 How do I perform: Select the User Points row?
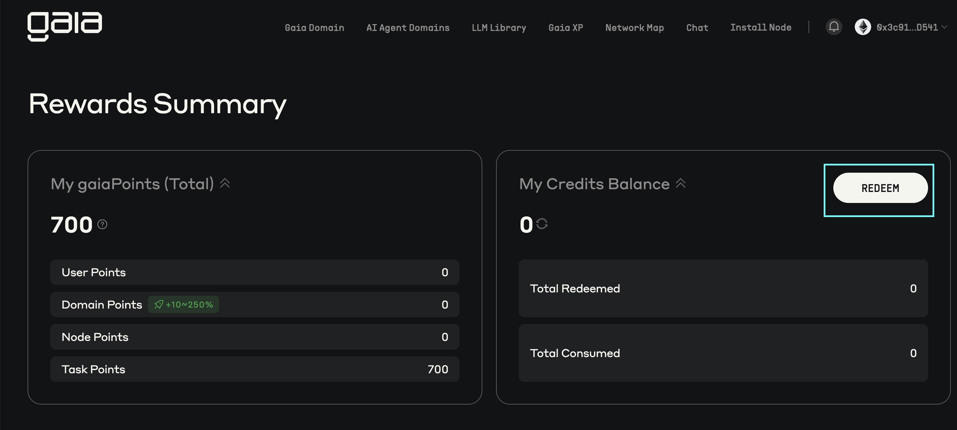[x=255, y=272]
